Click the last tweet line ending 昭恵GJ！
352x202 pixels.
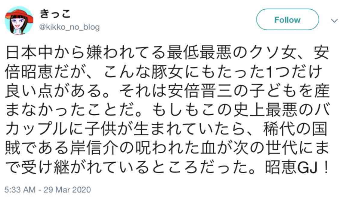tap(167, 168)
